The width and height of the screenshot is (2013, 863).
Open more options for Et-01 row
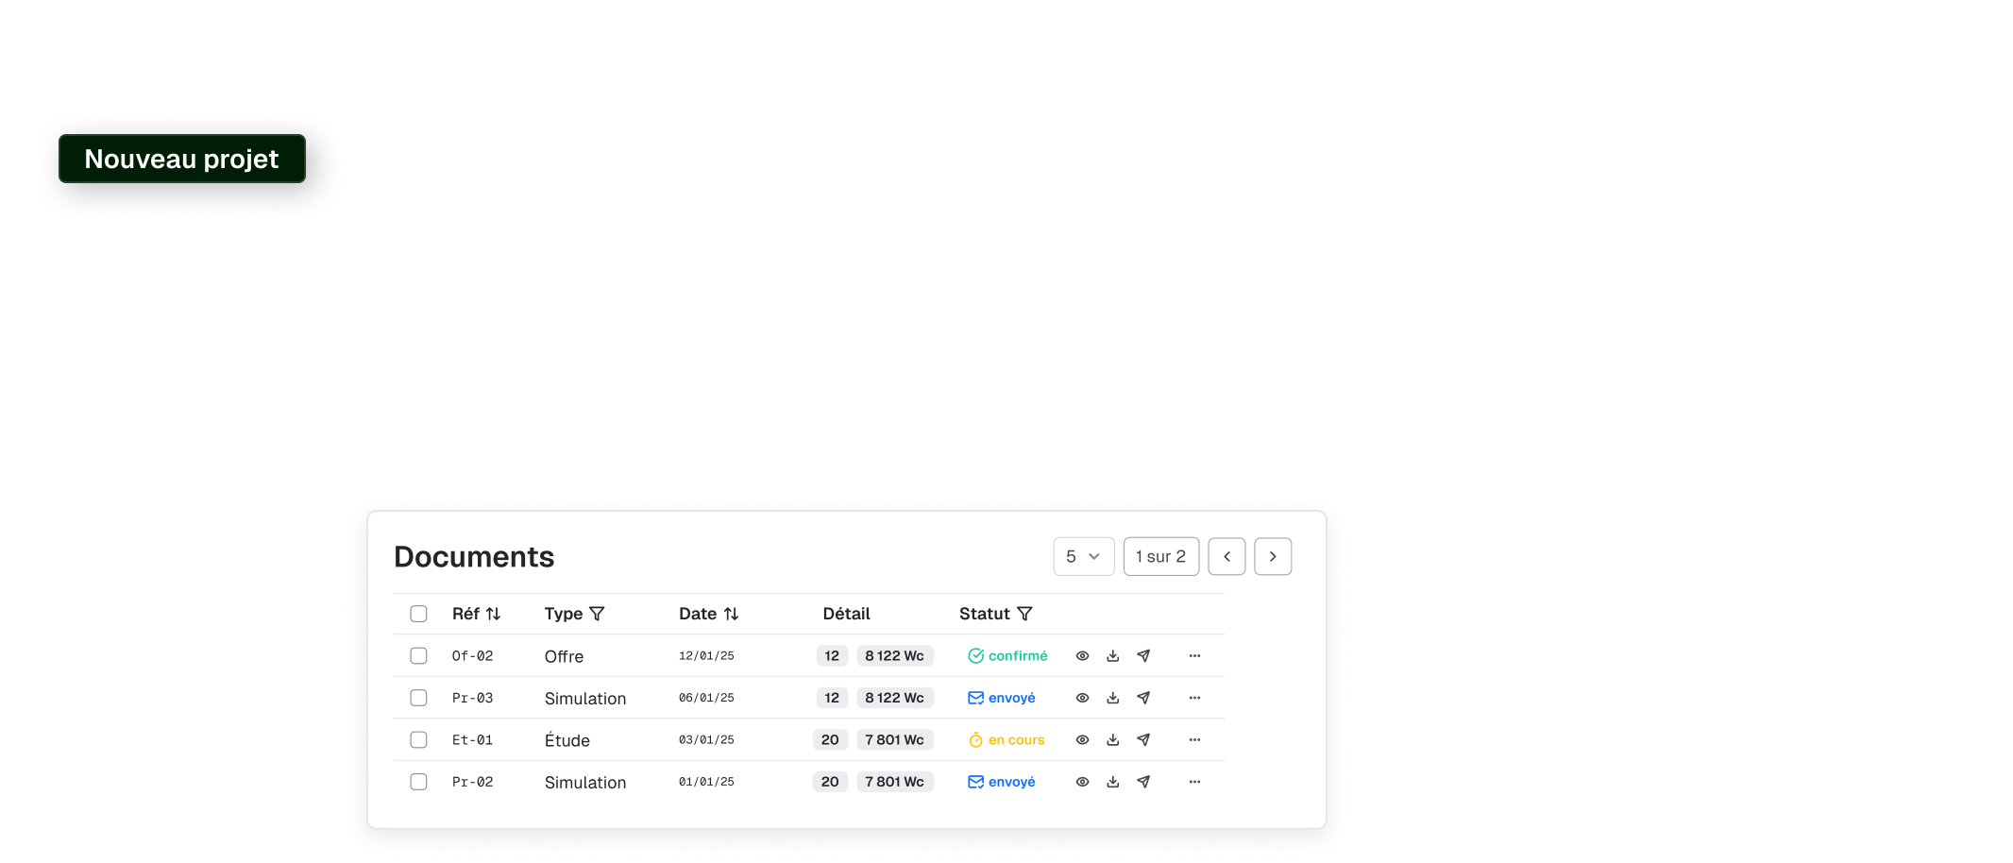coord(1194,740)
